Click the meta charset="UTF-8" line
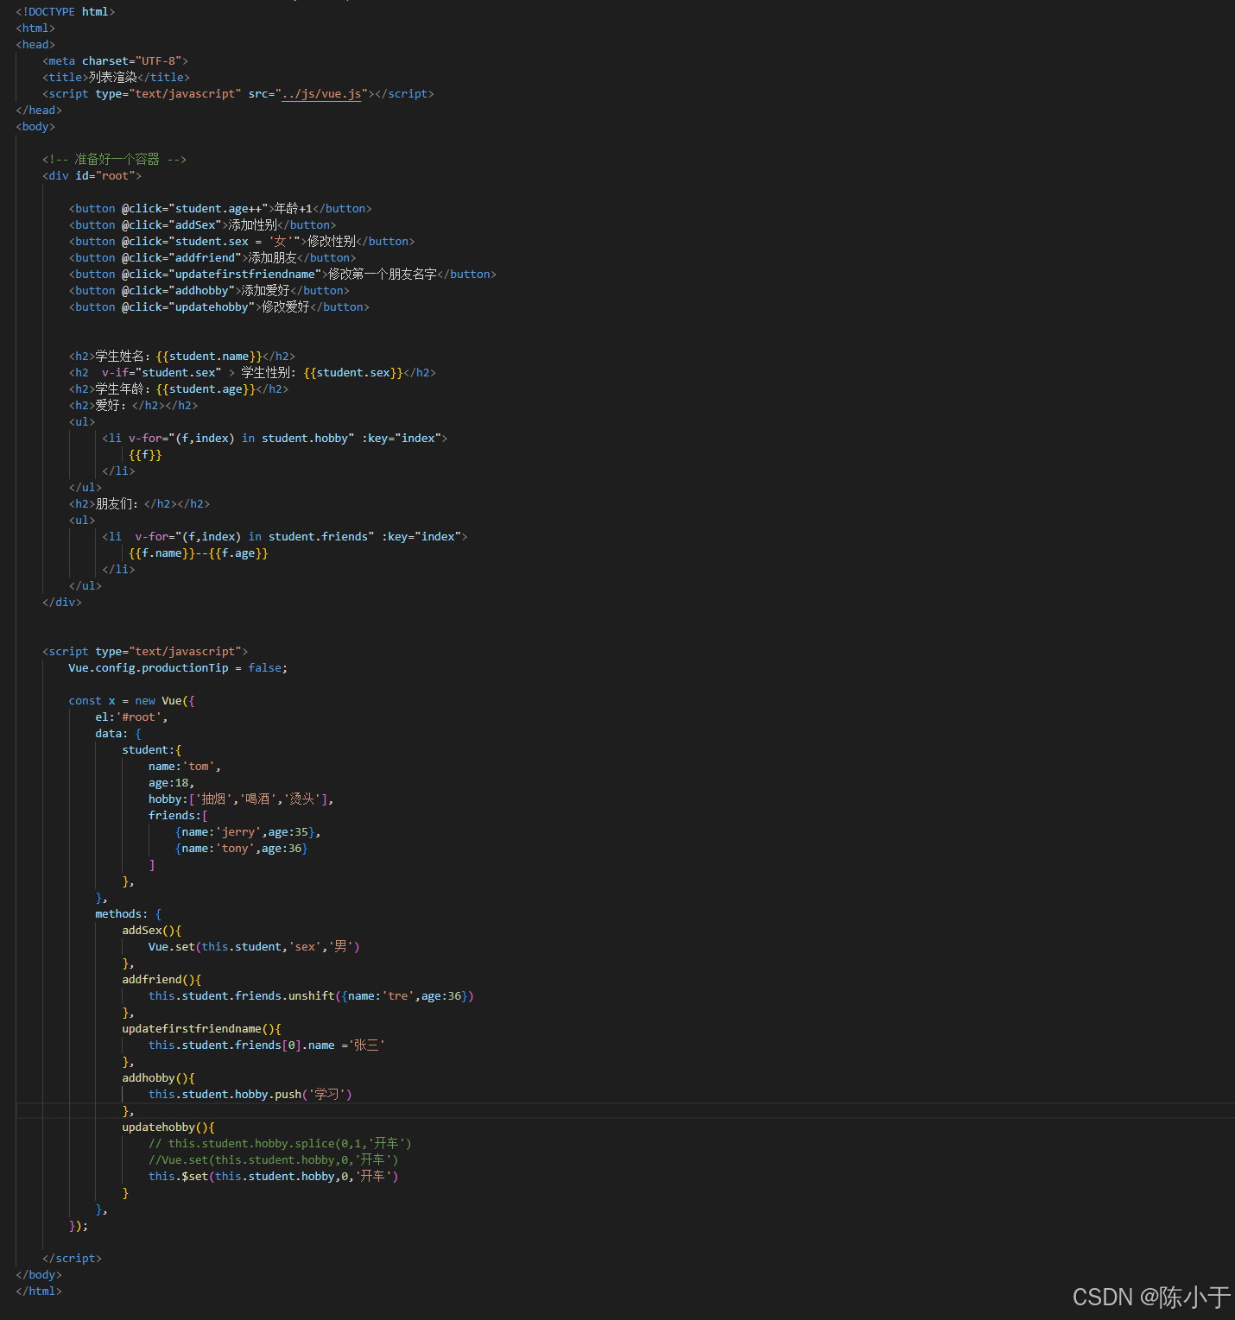This screenshot has height=1320, width=1235. click(115, 60)
